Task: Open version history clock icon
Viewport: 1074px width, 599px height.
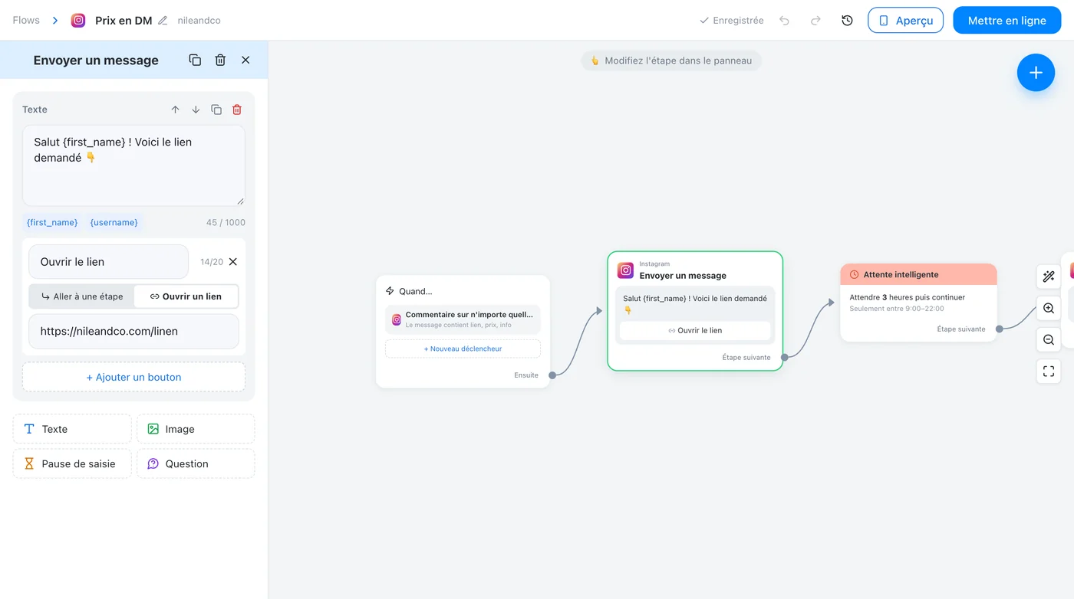Action: [x=847, y=21]
